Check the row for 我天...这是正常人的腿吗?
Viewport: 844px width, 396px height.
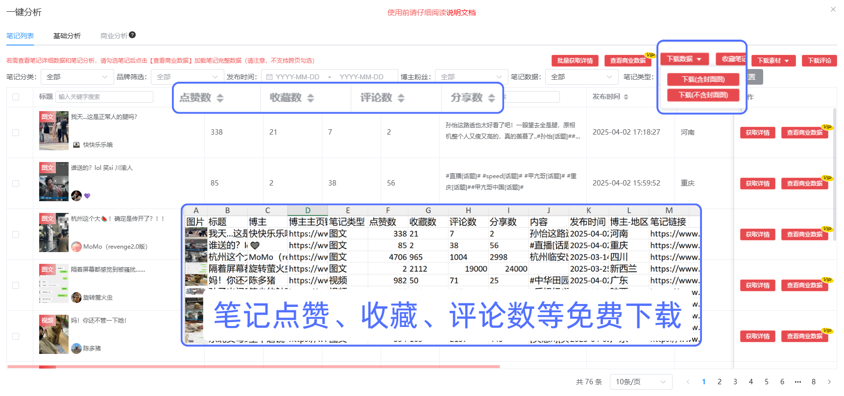(x=16, y=133)
